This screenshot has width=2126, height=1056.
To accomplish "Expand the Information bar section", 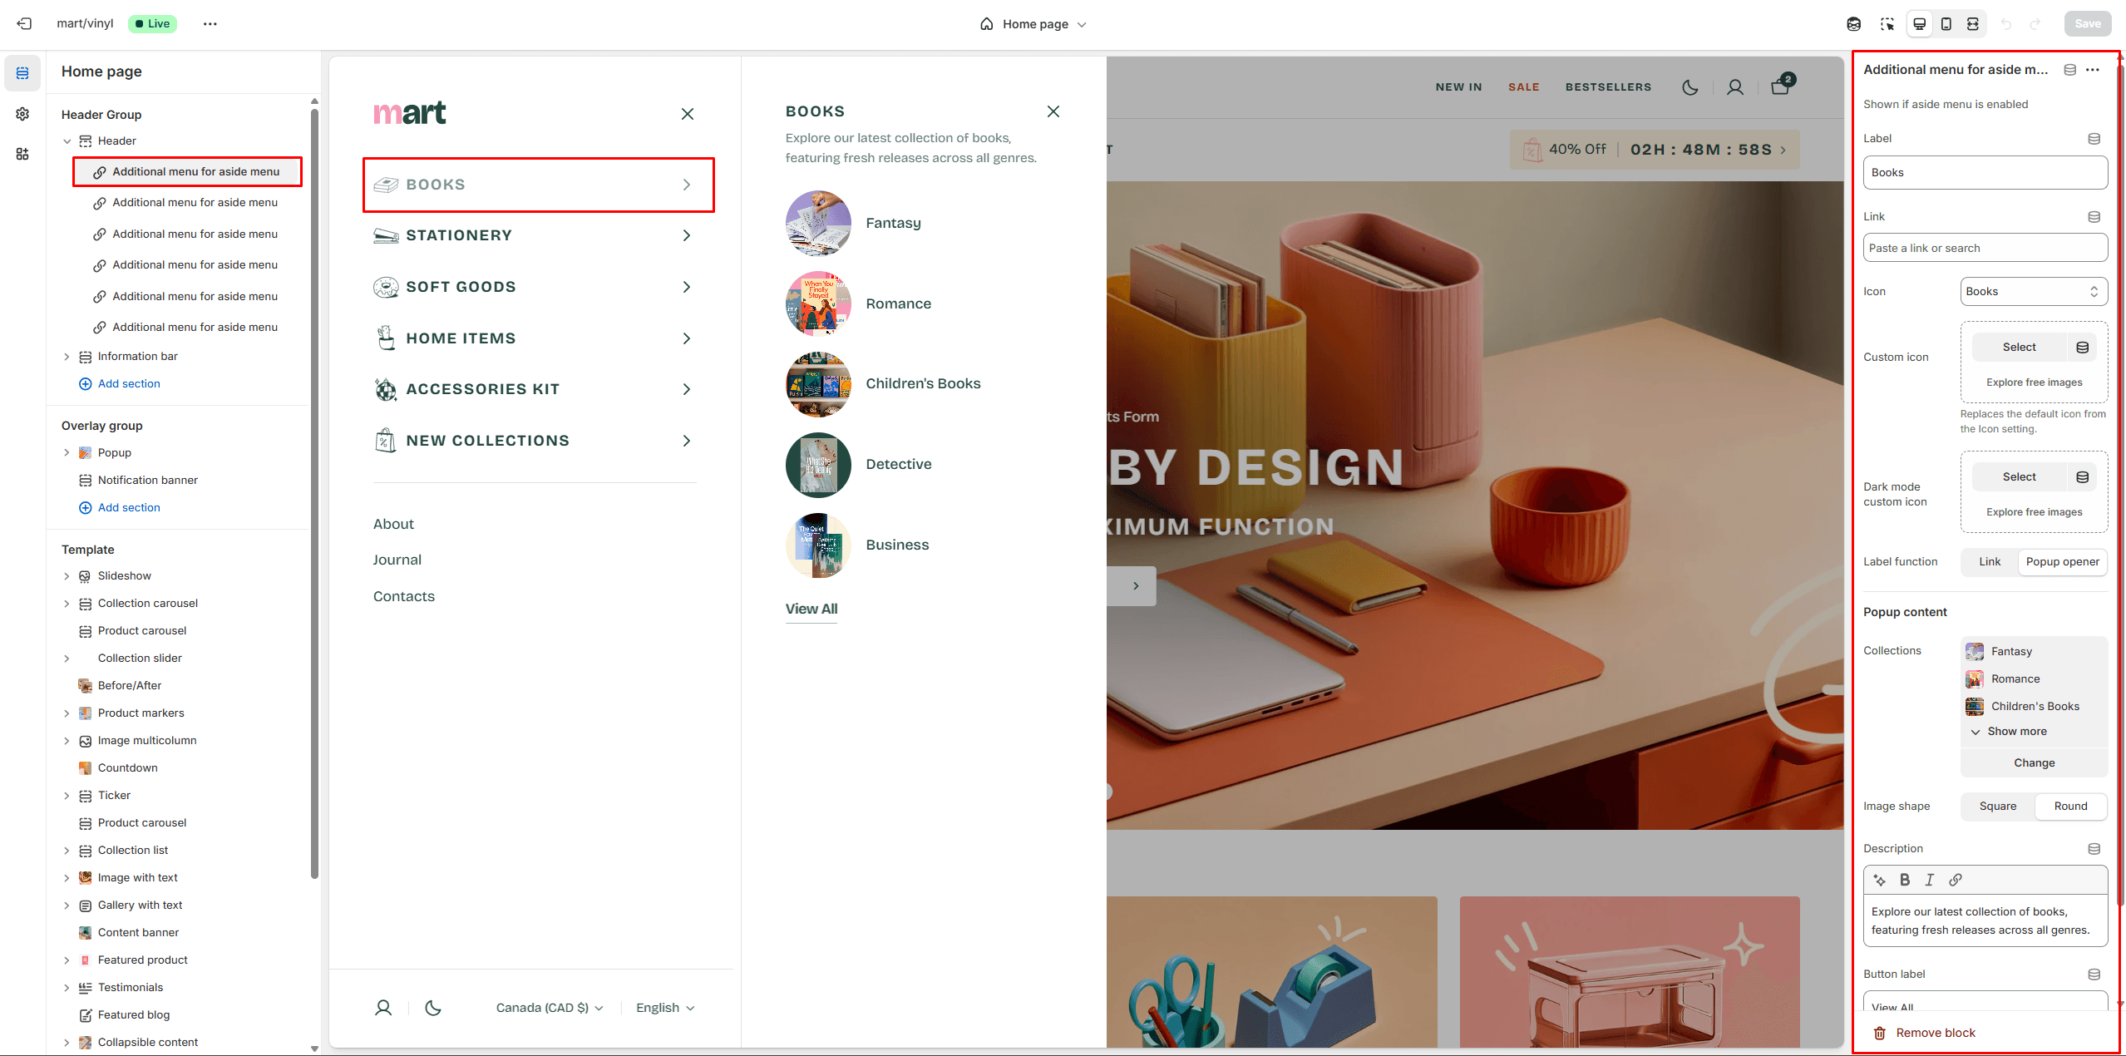I will (67, 357).
